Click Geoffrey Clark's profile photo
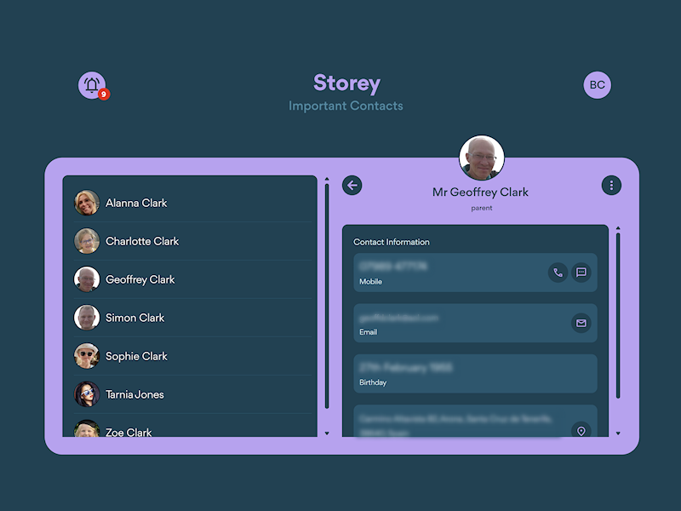This screenshot has width=681, height=511. tap(482, 157)
